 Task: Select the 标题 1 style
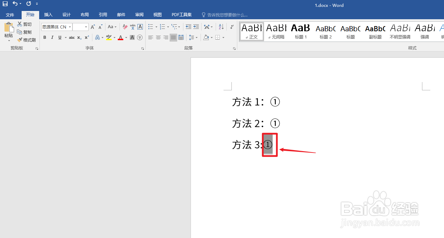[x=301, y=31]
